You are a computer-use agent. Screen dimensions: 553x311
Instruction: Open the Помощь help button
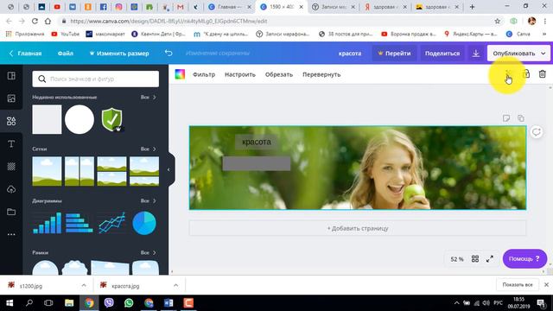(x=524, y=259)
